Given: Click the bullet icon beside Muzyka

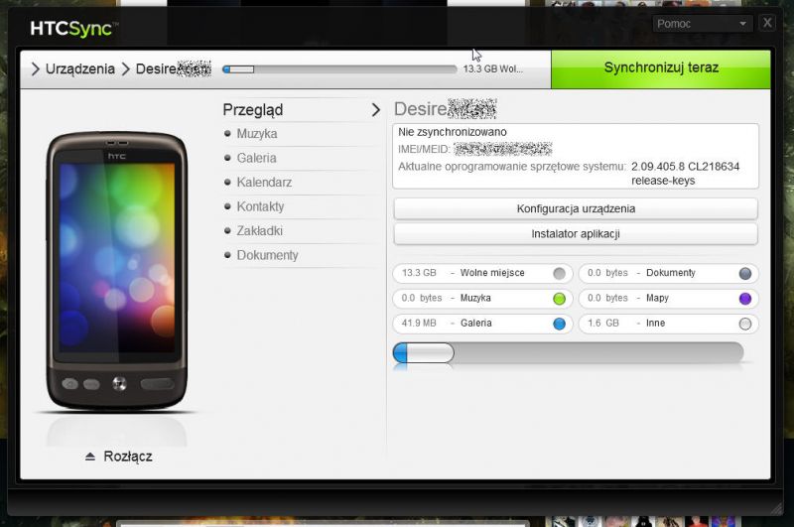Looking at the screenshot, I should 227,134.
